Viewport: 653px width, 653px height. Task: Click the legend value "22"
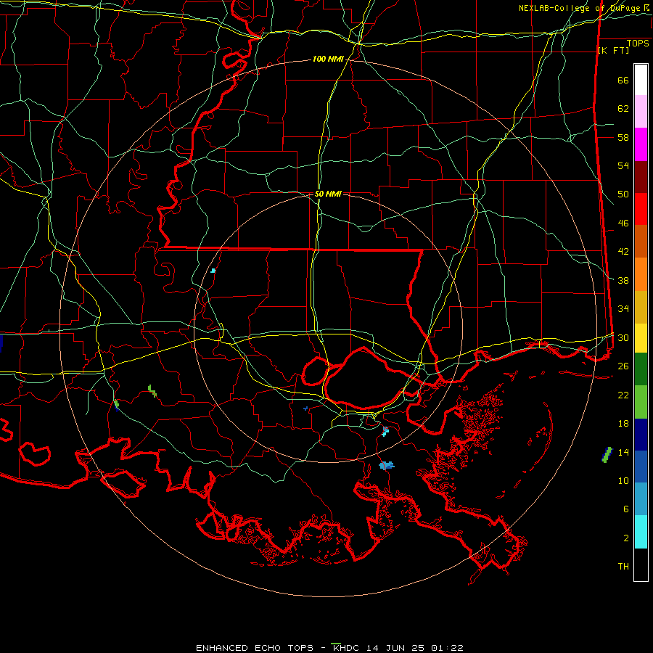pyautogui.click(x=623, y=395)
